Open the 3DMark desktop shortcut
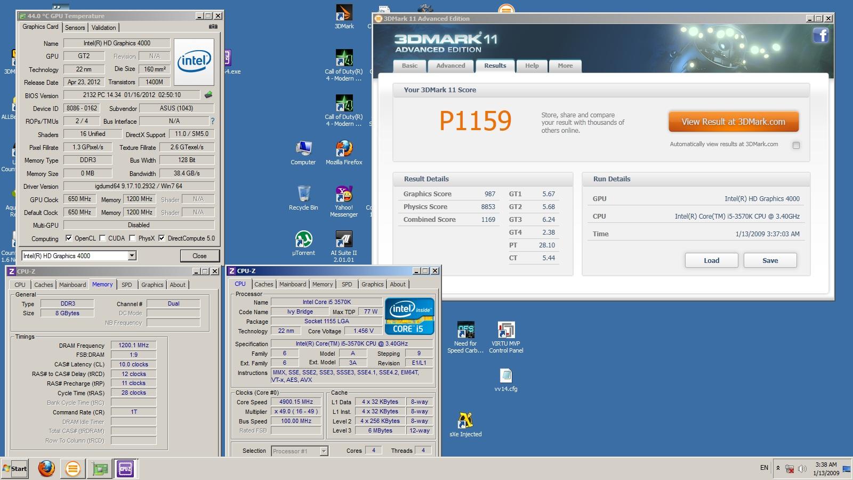The image size is (853, 480). (344, 16)
